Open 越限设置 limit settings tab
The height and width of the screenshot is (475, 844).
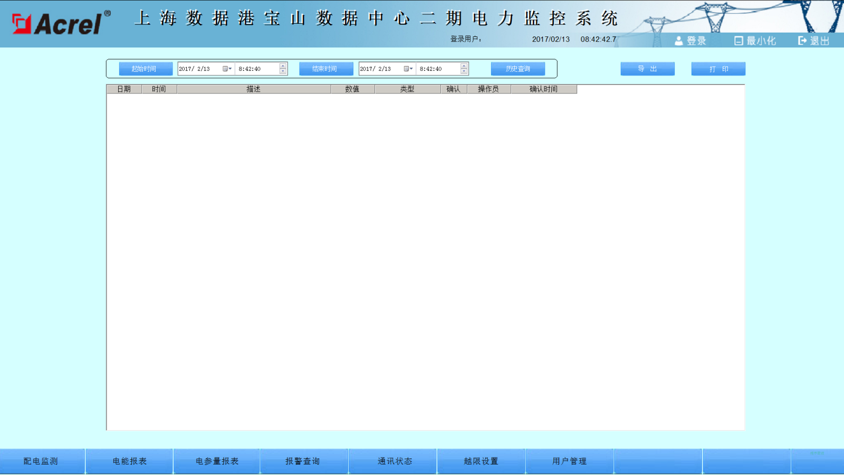tap(481, 461)
